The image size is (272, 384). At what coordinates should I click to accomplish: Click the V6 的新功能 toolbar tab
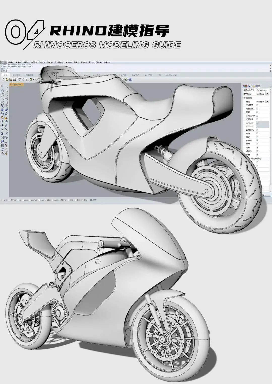[172, 75]
